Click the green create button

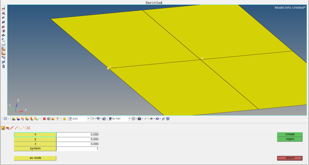point(290,134)
